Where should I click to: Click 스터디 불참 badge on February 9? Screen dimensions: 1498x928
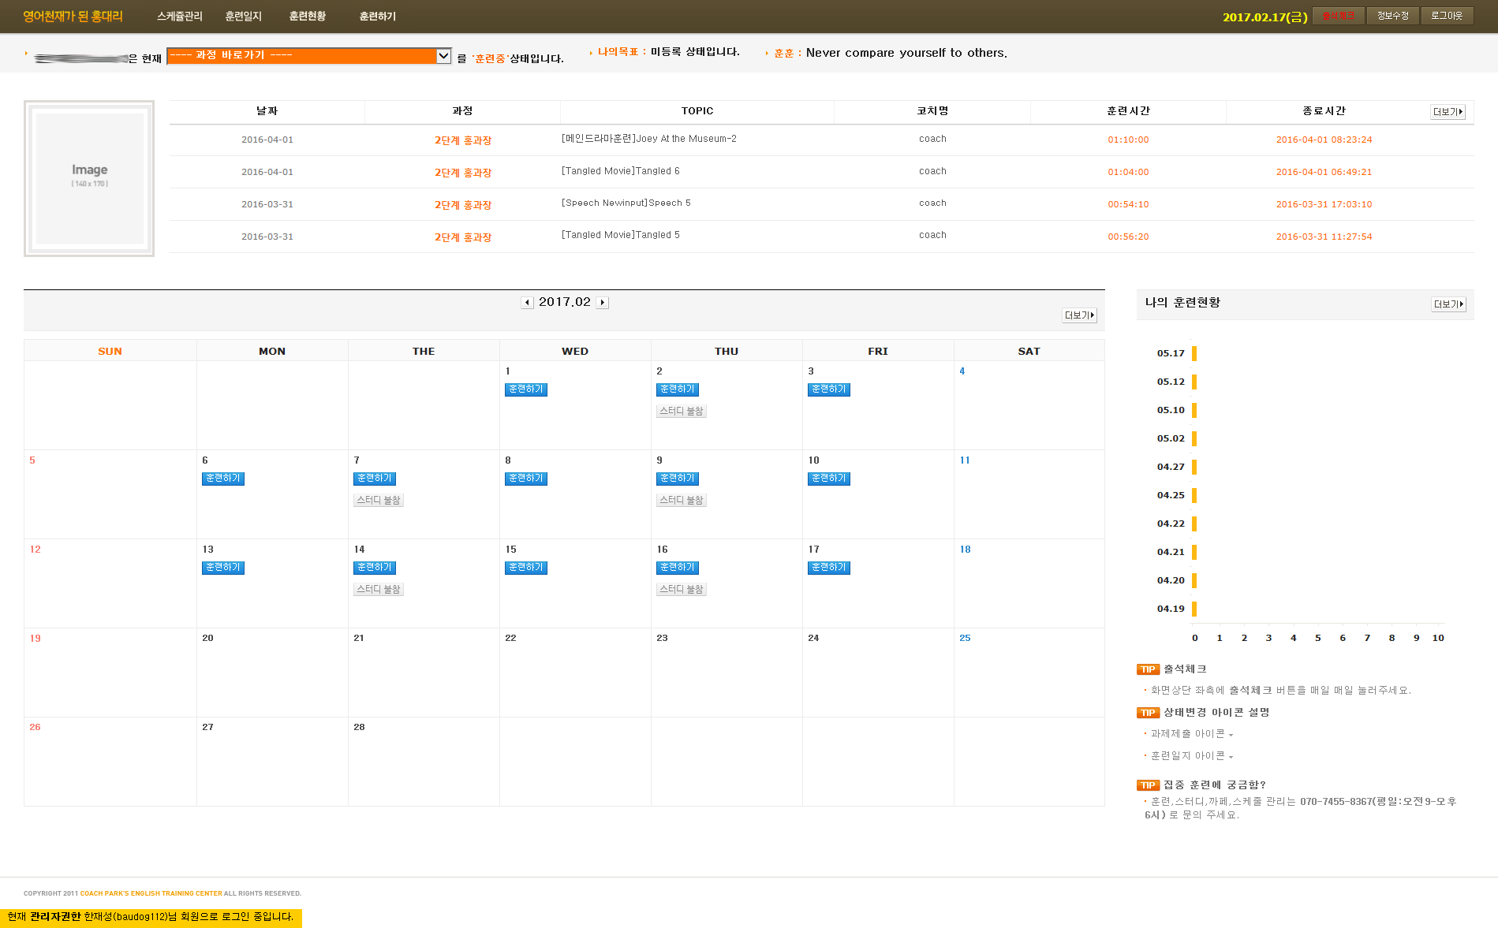(681, 501)
